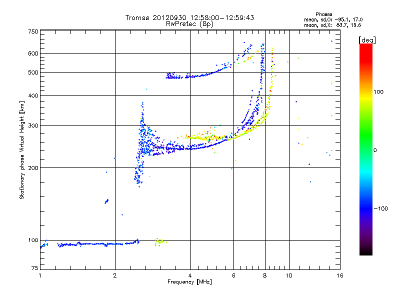Click the y-axis '500' tick label
The width and height of the screenshot is (400, 300).
coord(33,72)
